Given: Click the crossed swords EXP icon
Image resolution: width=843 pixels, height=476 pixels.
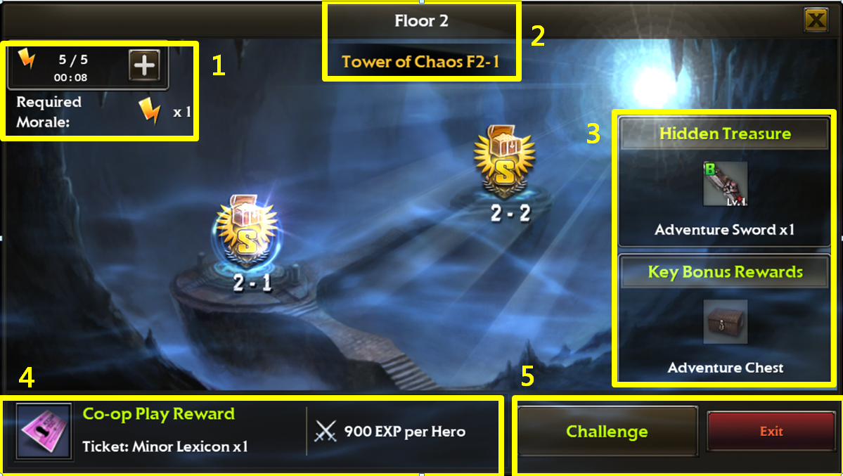Looking at the screenshot, I should coord(326,432).
